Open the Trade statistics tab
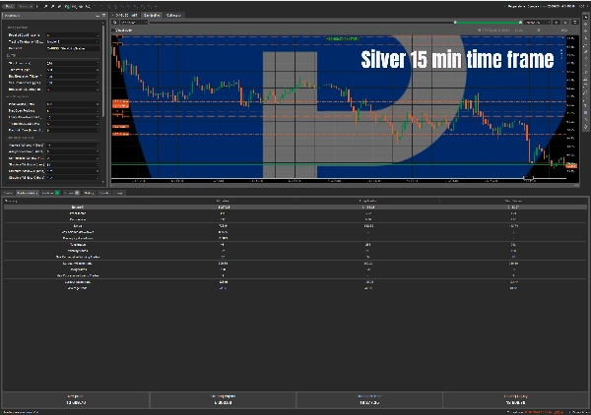Viewport: 591px width, 415px height. click(x=28, y=193)
